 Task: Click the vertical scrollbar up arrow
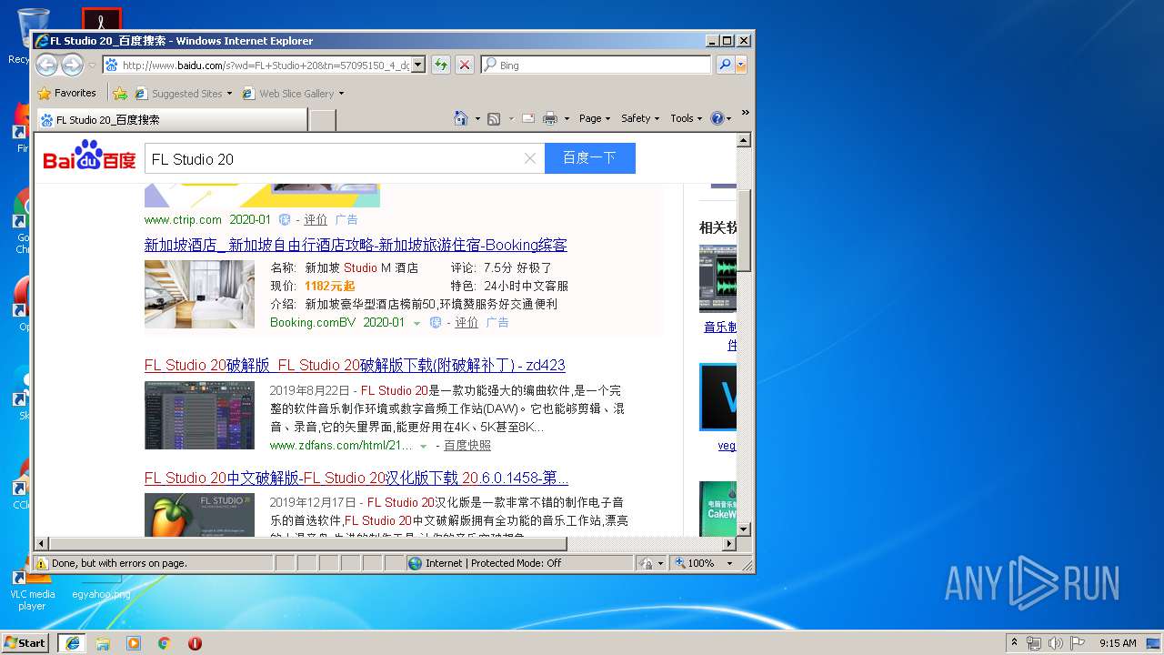click(x=744, y=140)
